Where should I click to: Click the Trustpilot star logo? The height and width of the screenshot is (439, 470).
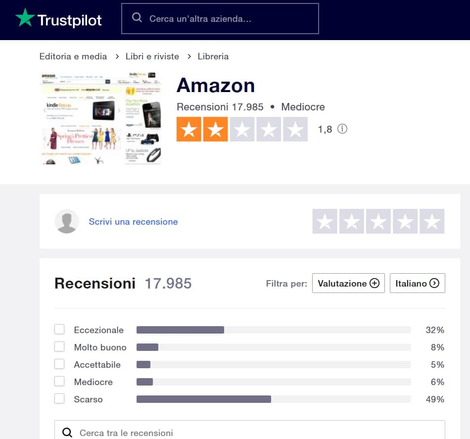pos(25,19)
